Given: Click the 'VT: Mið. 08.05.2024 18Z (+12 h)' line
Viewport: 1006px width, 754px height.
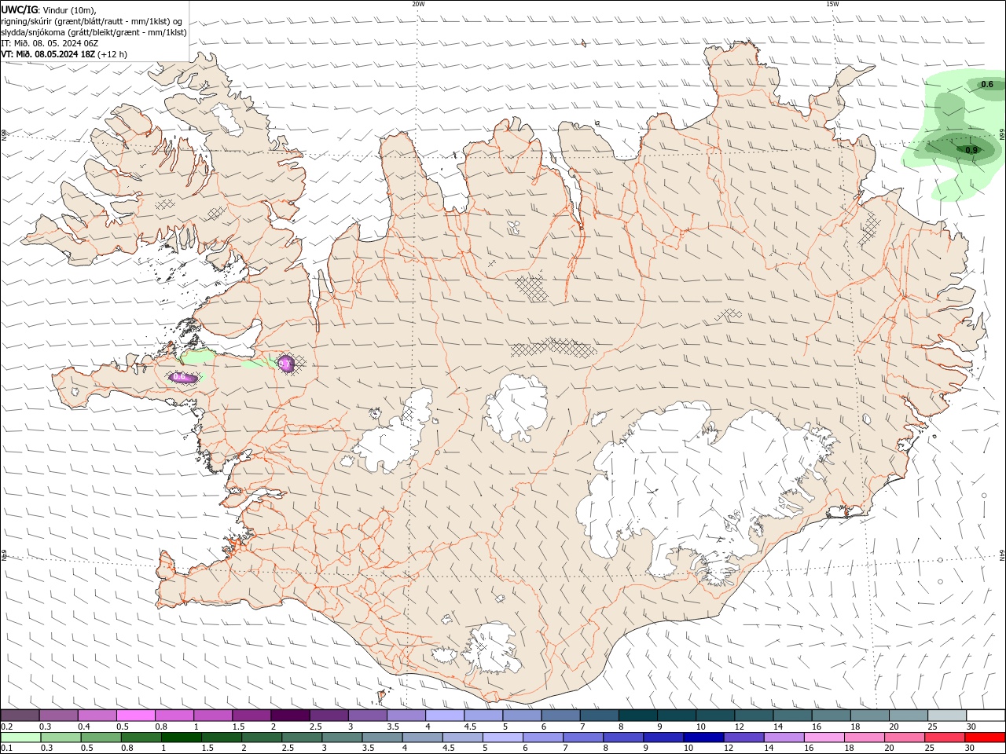Looking at the screenshot, I should pyautogui.click(x=64, y=54).
